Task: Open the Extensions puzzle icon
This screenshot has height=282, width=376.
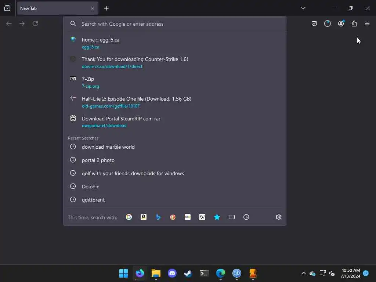Action: coord(354,23)
